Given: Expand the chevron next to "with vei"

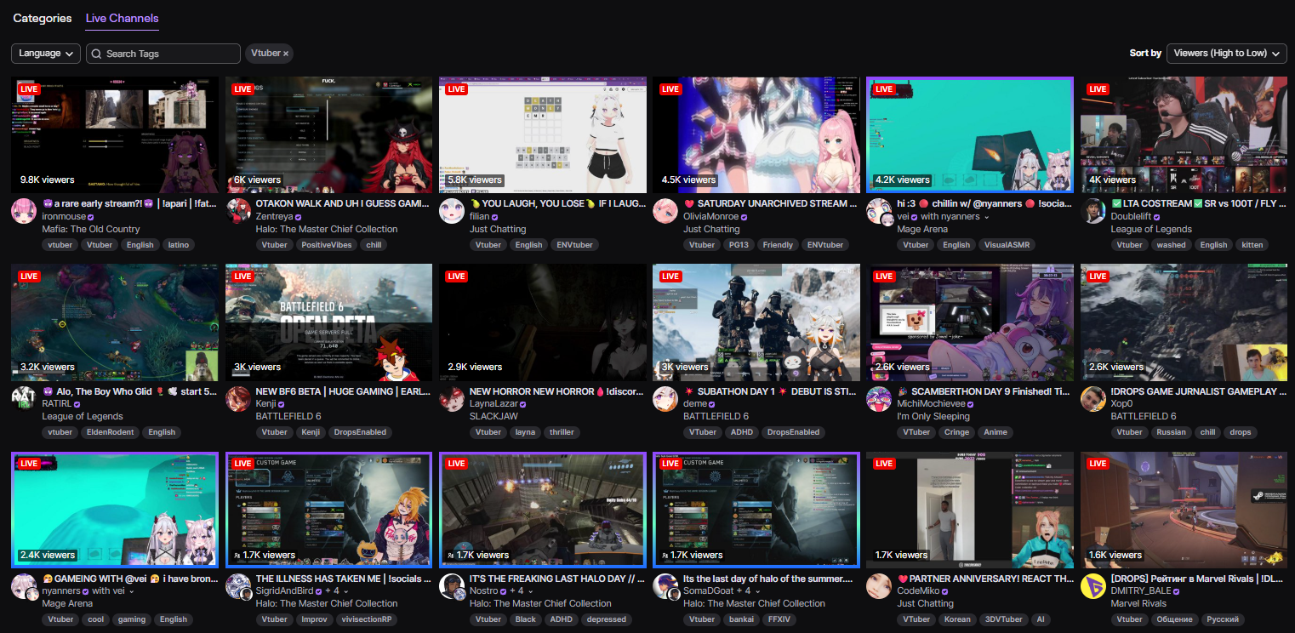Looking at the screenshot, I should [132, 591].
